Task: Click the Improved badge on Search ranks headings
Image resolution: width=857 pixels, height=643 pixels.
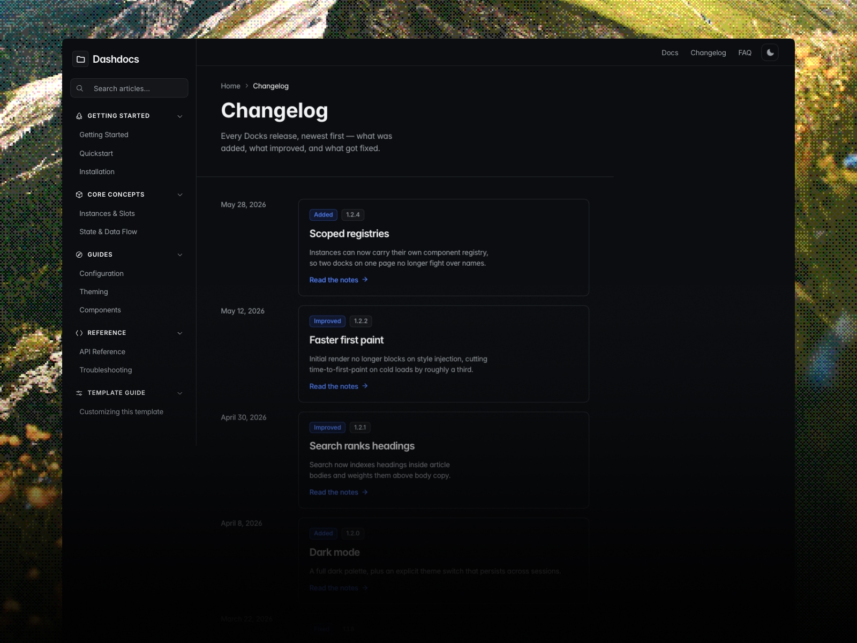Action: tap(327, 428)
